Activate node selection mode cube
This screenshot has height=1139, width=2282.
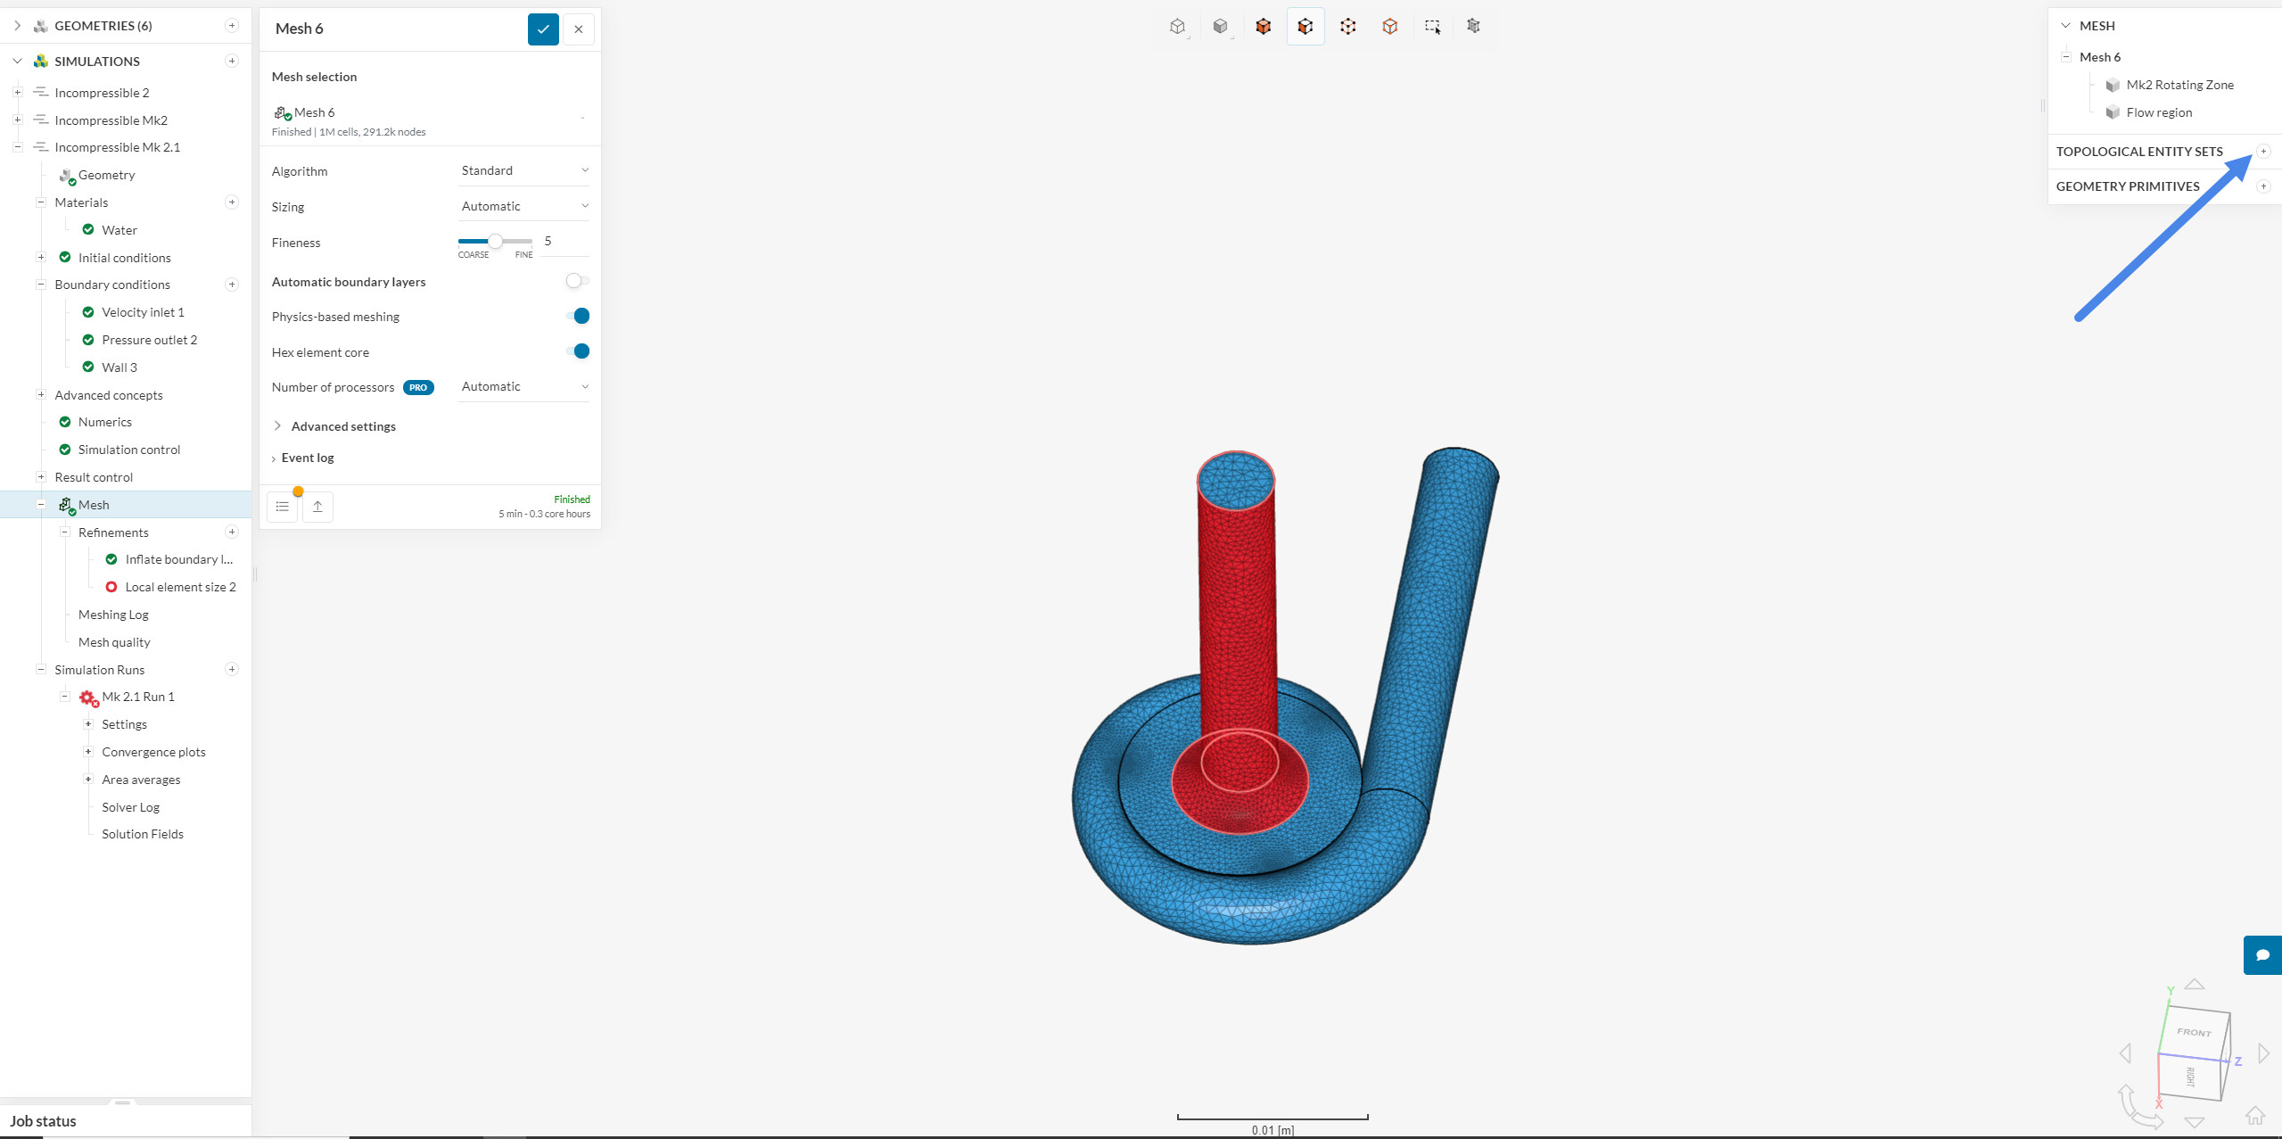point(1390,27)
